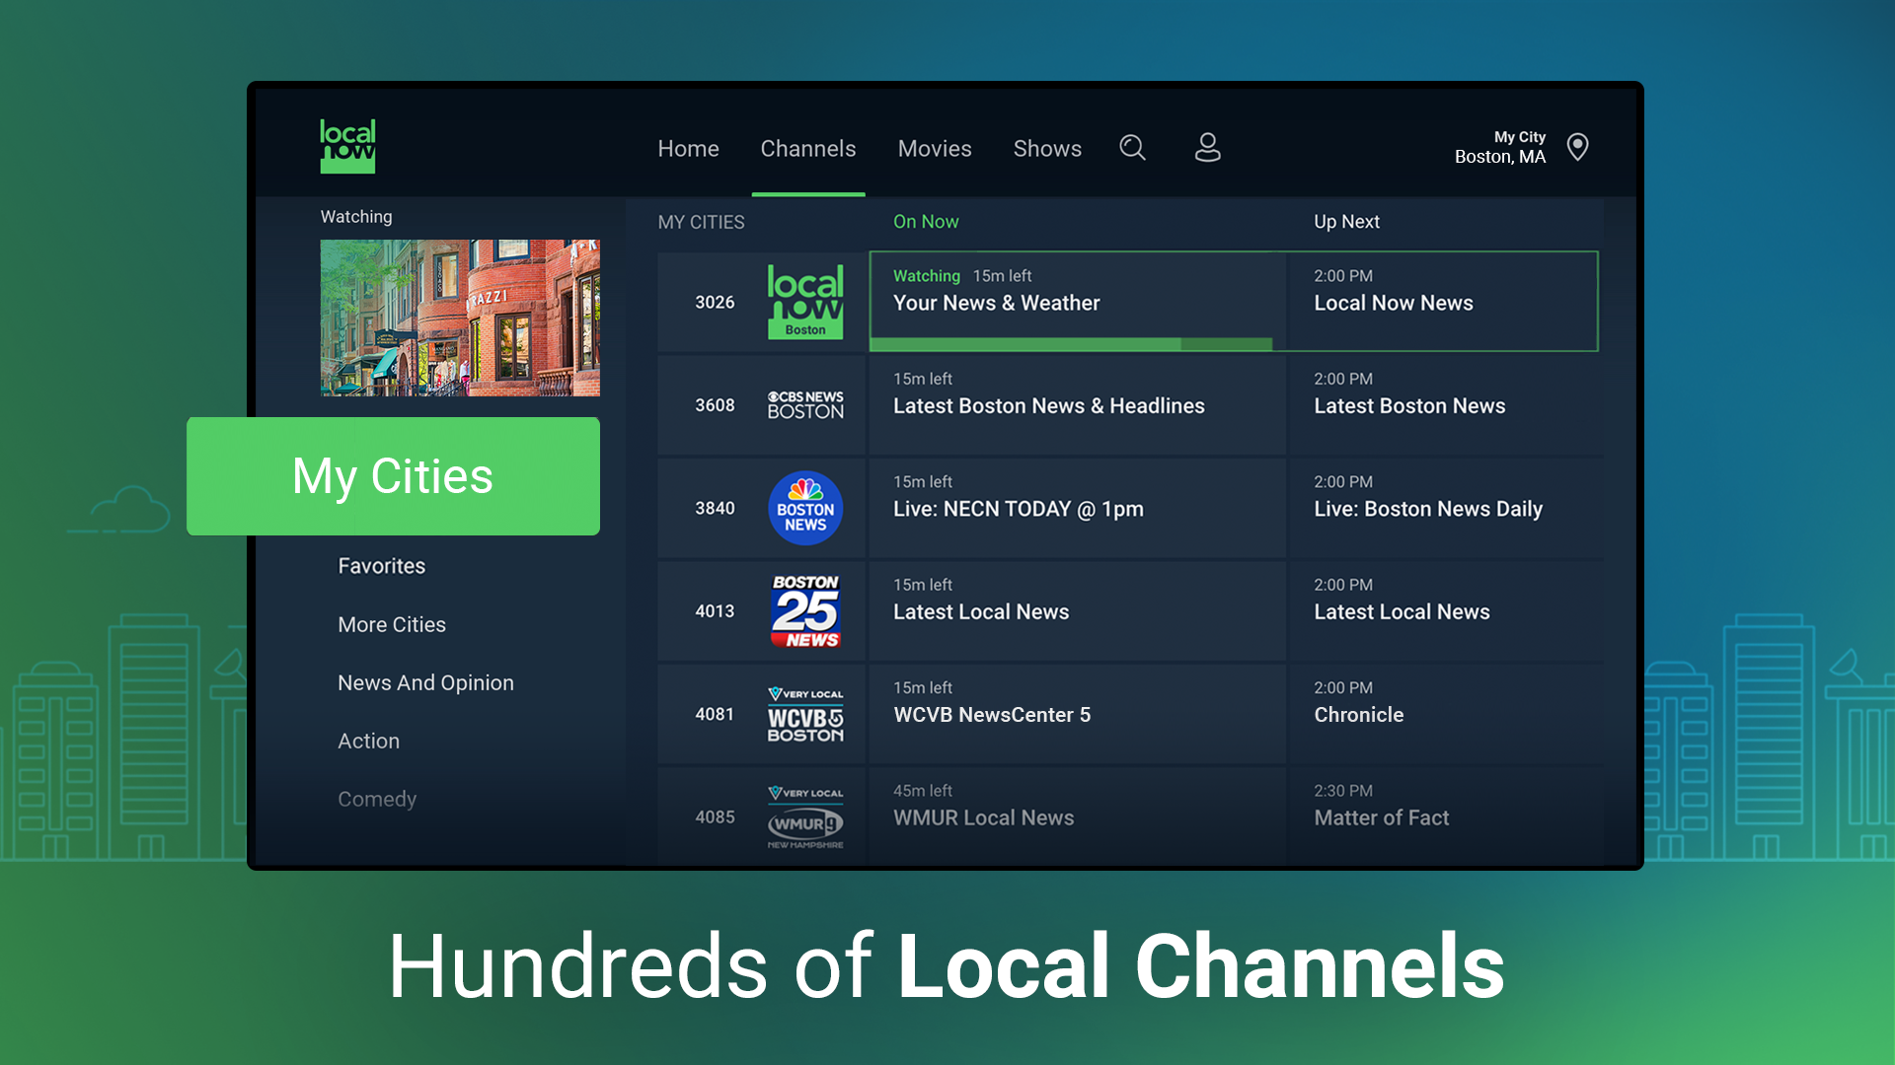Select the NBC Boston News peacock logo
The height and width of the screenshot is (1065, 1895).
[x=805, y=508]
